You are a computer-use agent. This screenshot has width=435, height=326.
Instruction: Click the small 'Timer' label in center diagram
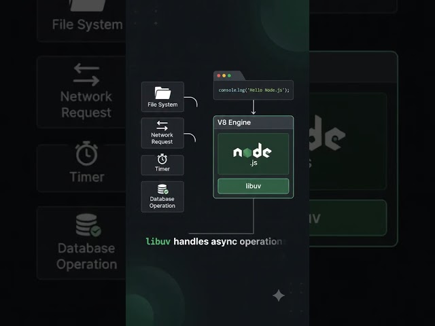point(162,169)
